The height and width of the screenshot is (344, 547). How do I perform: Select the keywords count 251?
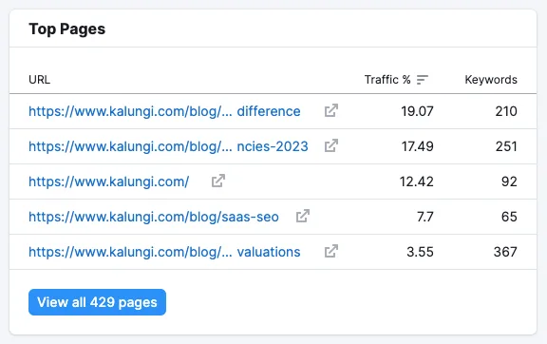(x=506, y=146)
